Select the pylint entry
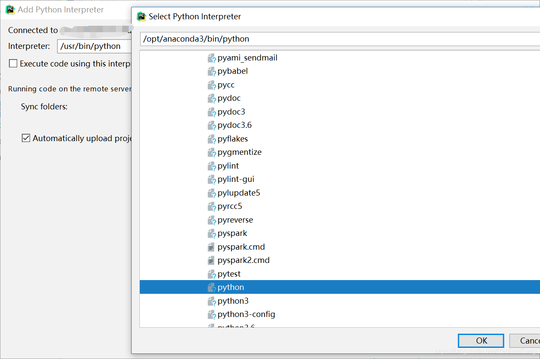The height and width of the screenshot is (359, 540). click(x=228, y=166)
